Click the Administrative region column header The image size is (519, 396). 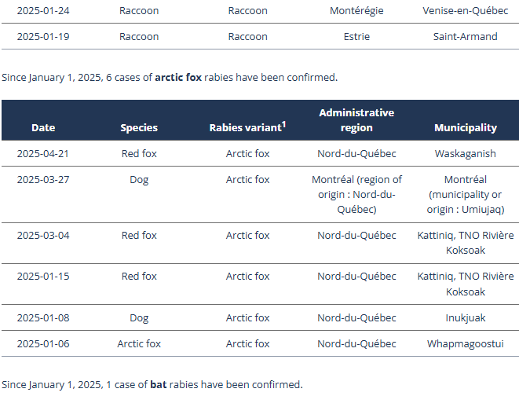click(x=356, y=120)
